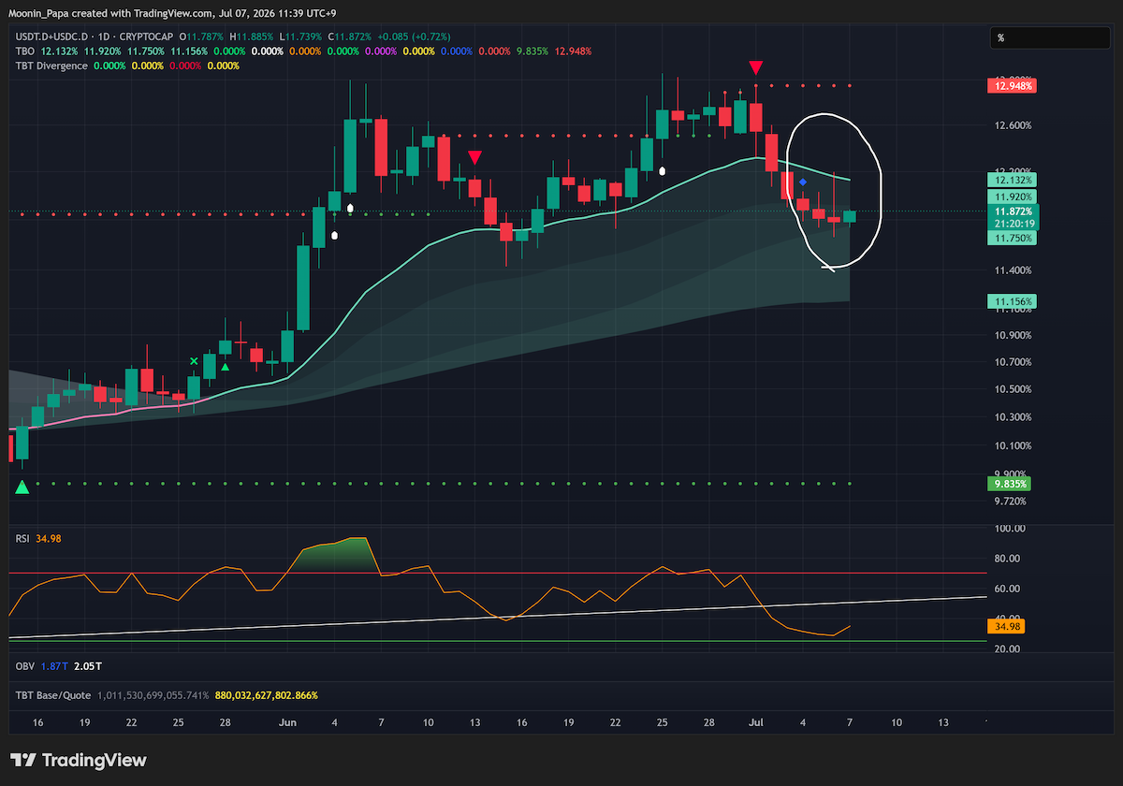
Task: Select the blue diamond marker inside the white ellipse
Action: 803,181
